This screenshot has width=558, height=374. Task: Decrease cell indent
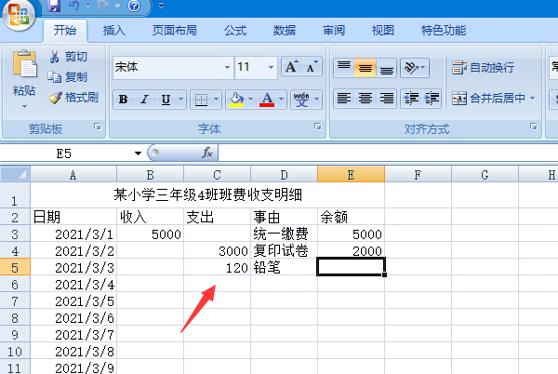click(x=411, y=98)
